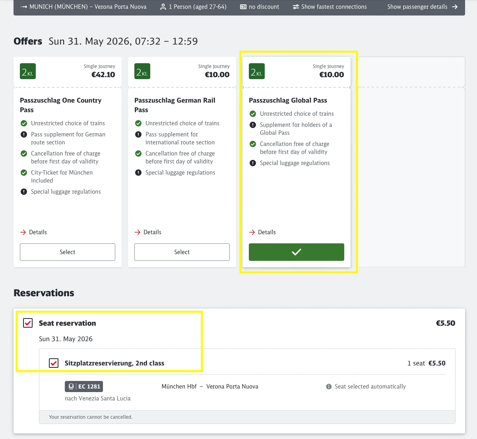Click the BahnCard icon next to no discount
477x439 pixels.
tap(243, 7)
